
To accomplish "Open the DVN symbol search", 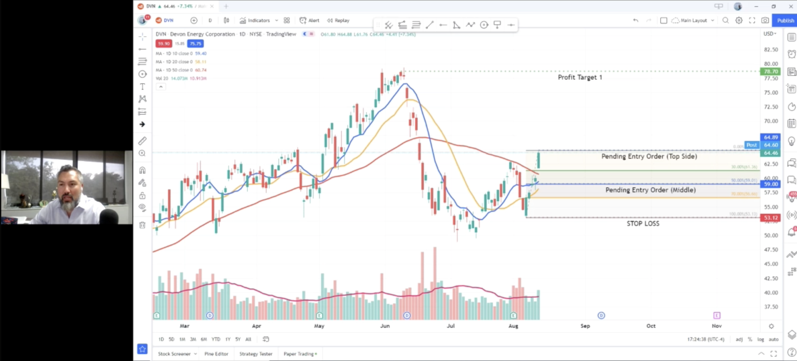I will pyautogui.click(x=165, y=20).
